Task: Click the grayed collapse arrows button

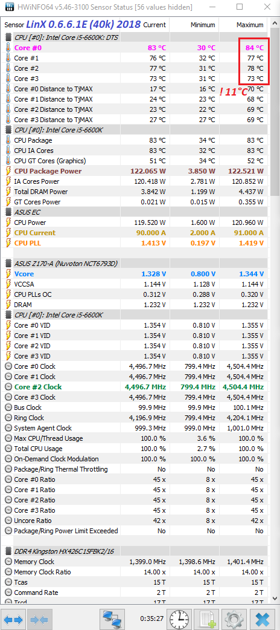Action: tap(39, 619)
